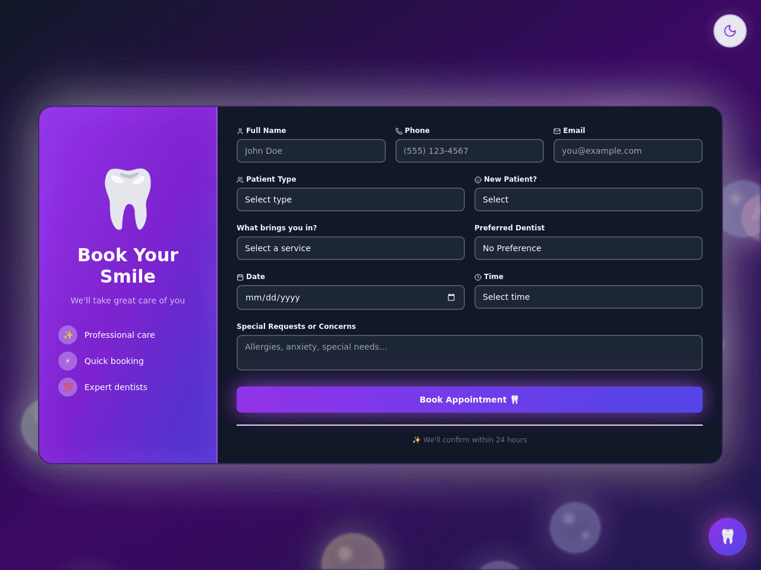Click the clock icon next to Time label
Image resolution: width=761 pixels, height=570 pixels.
[478, 277]
